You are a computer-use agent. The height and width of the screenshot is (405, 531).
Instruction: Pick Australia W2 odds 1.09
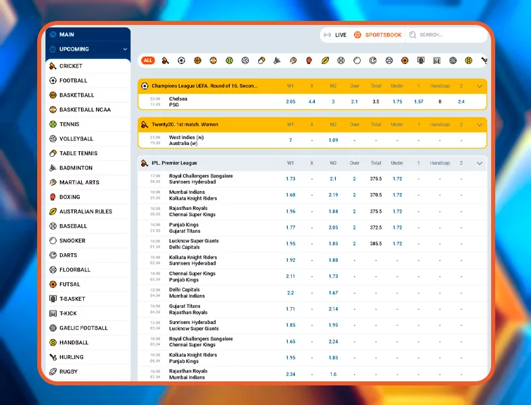(333, 140)
